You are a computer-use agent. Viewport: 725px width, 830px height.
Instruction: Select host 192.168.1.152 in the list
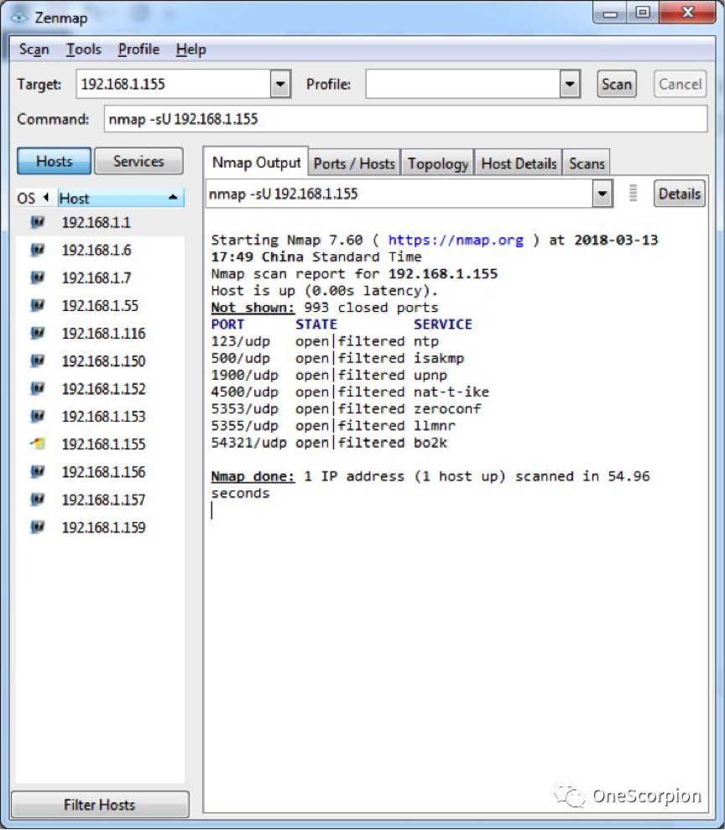pyautogui.click(x=100, y=389)
